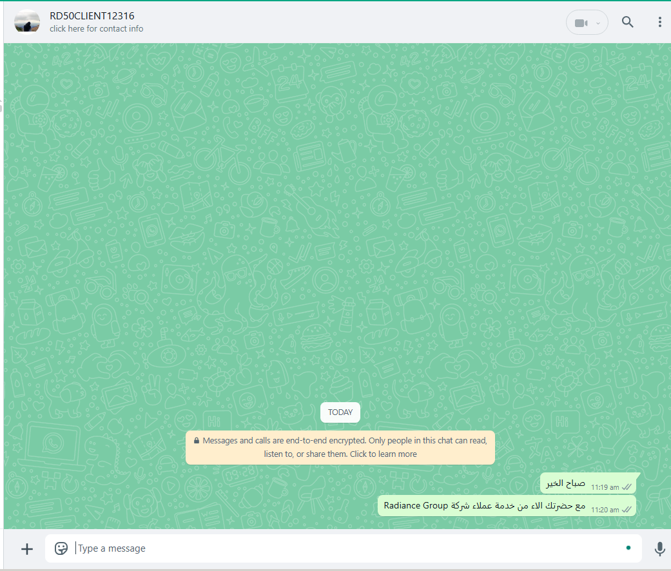Select the Radiance Group message bubble
Screen dimensions: 671x571
point(507,506)
